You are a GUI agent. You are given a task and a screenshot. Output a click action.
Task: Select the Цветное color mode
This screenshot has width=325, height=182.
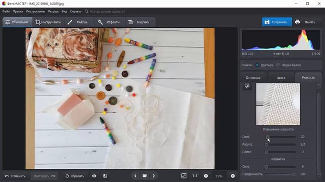pos(265,65)
